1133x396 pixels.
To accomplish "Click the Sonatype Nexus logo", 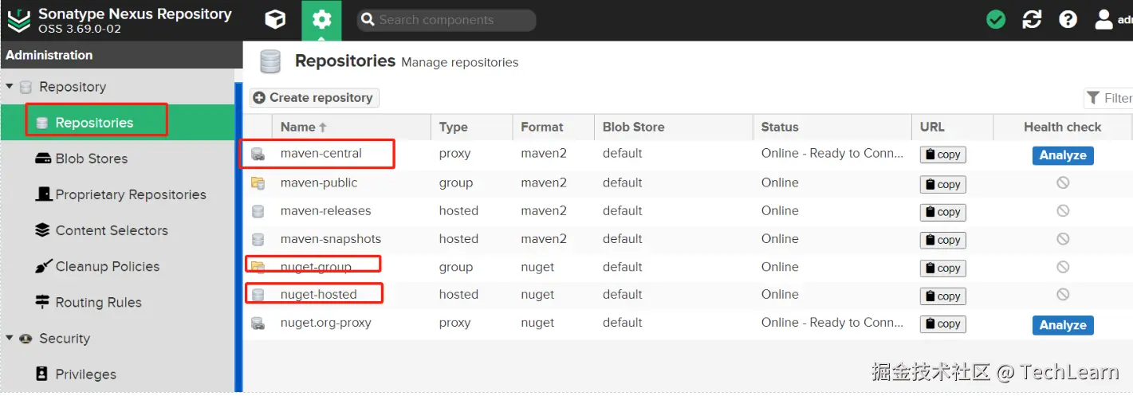I will pyautogui.click(x=19, y=20).
